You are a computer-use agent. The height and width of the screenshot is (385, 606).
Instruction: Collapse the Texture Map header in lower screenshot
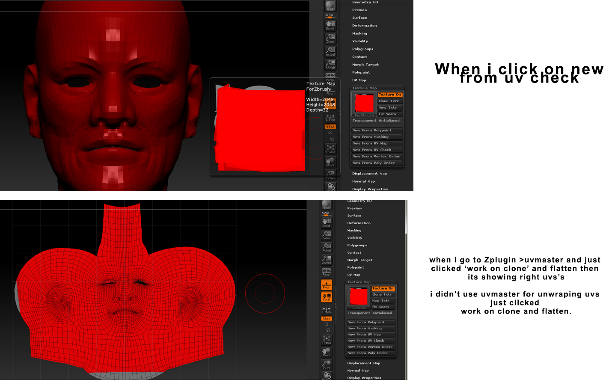coord(359,282)
